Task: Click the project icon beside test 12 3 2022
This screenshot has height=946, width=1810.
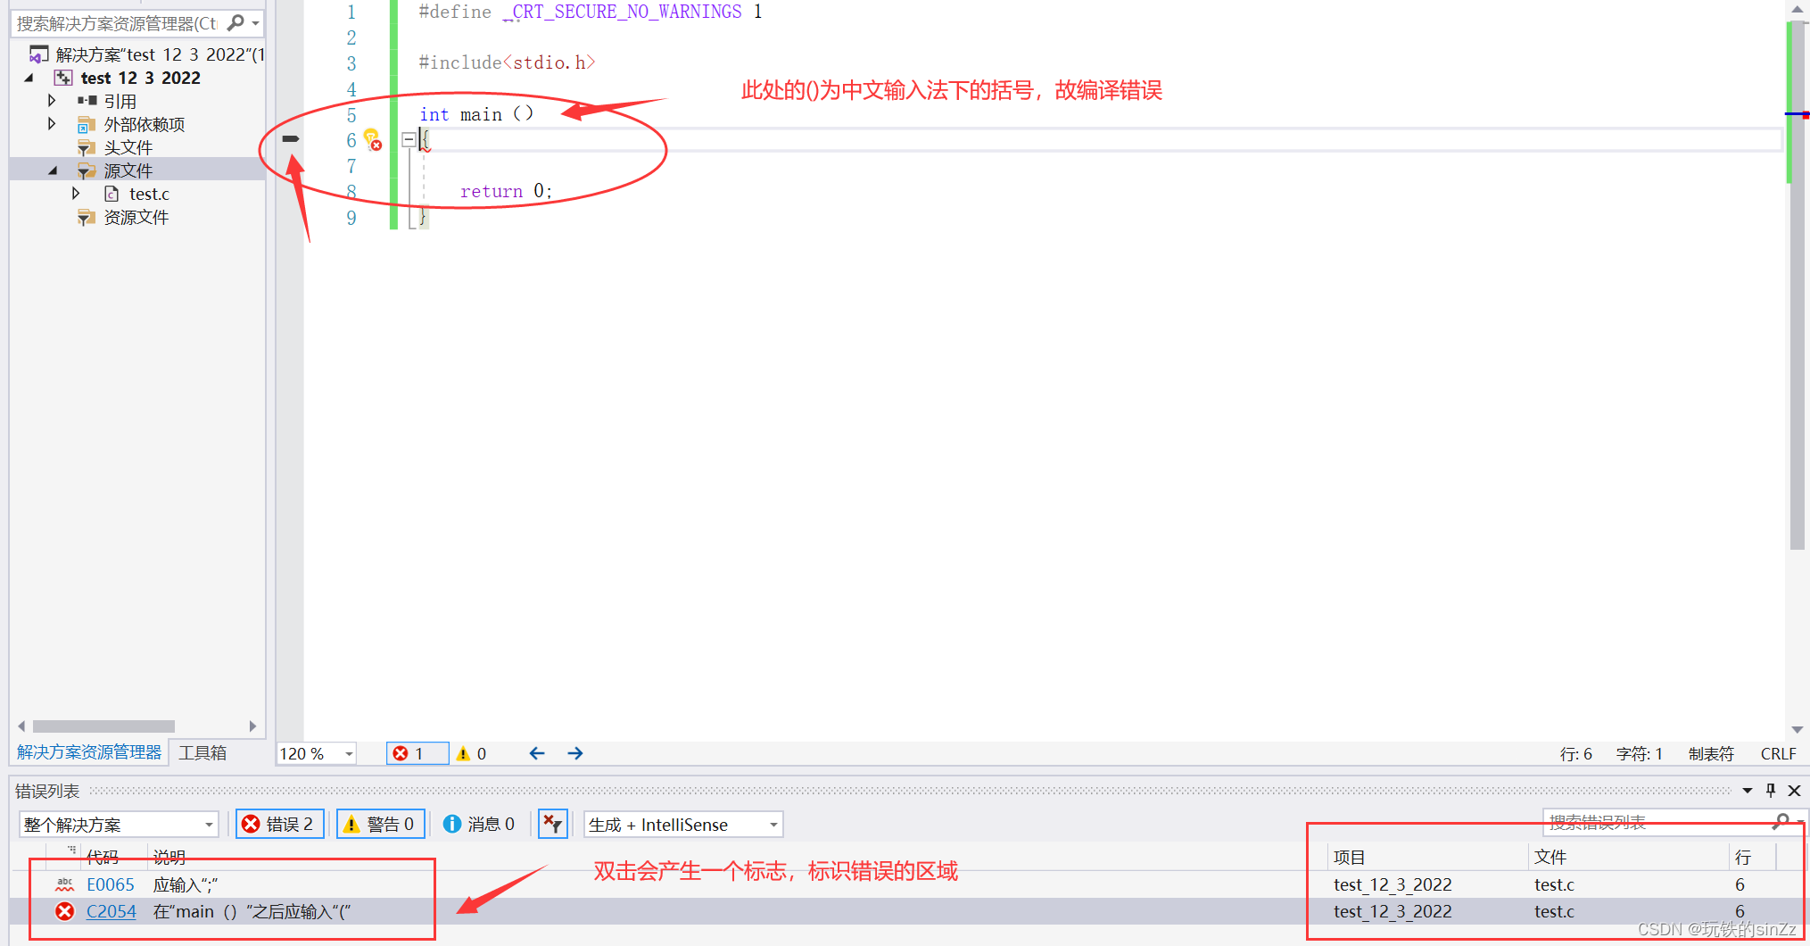Action: coord(63,78)
